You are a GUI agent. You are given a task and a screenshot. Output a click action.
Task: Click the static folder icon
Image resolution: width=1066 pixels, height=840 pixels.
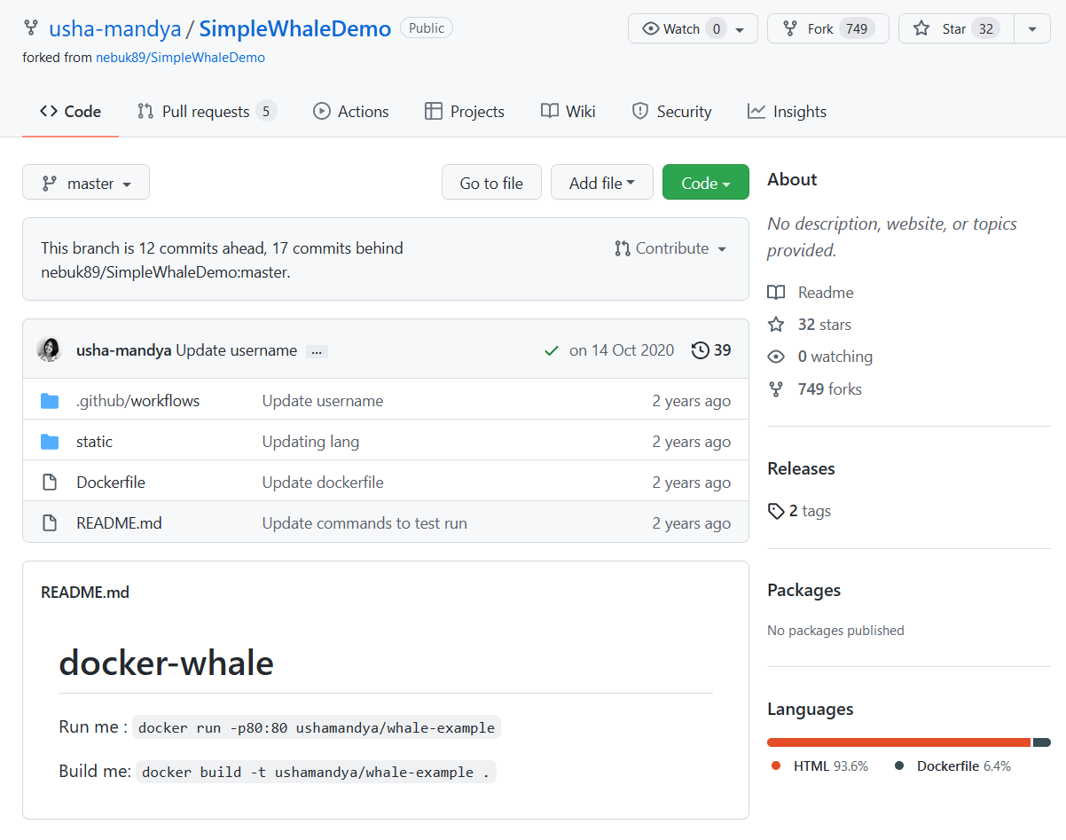pos(50,442)
